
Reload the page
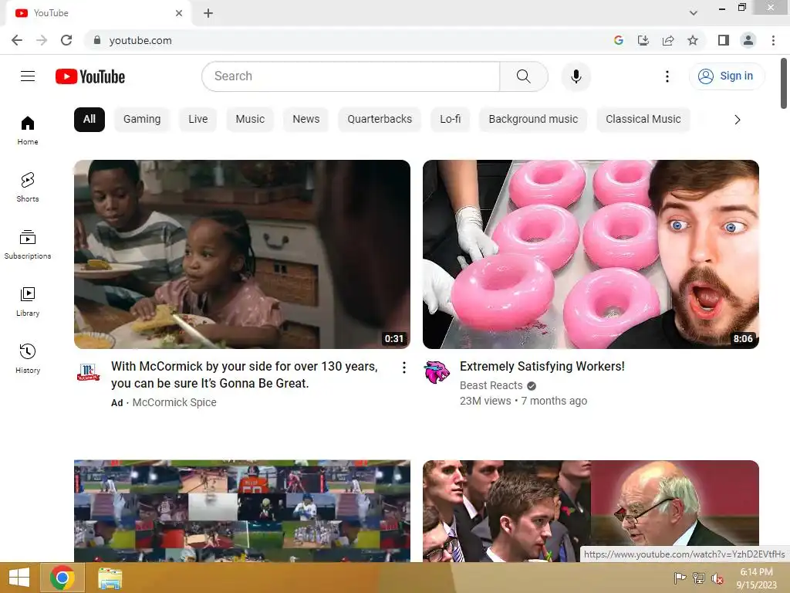click(x=66, y=40)
